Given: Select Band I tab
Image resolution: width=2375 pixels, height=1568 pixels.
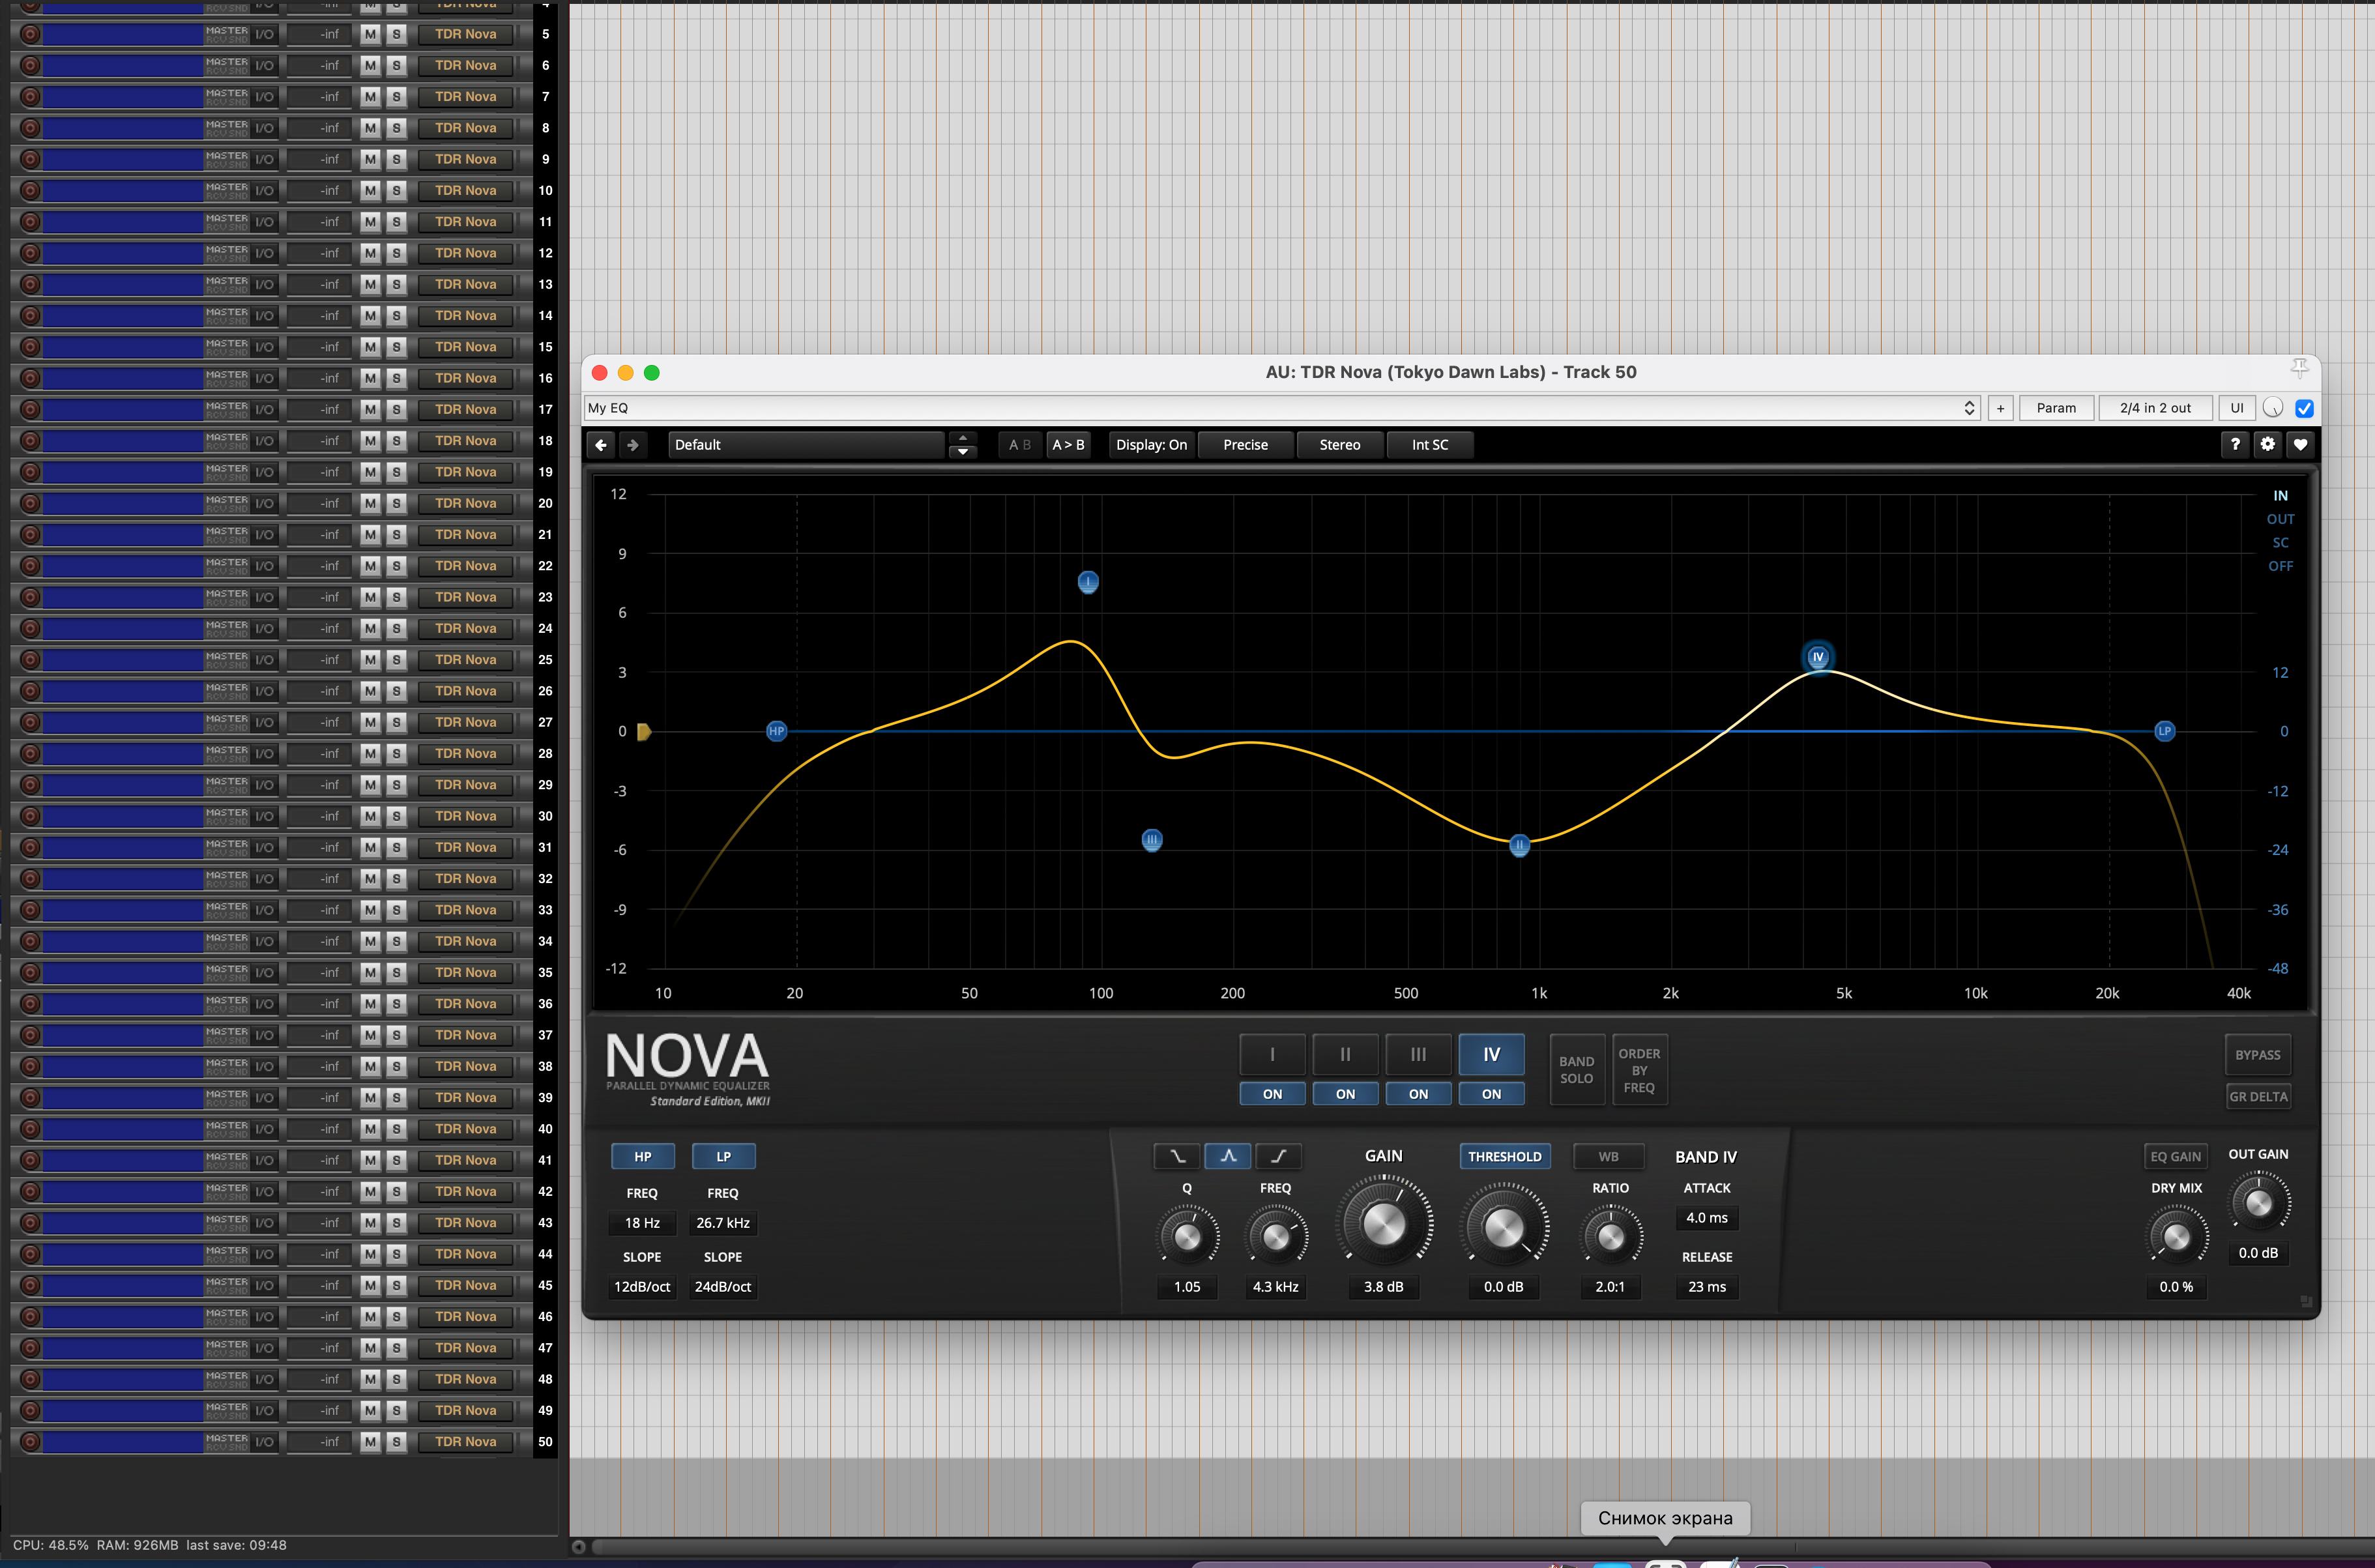Looking at the screenshot, I should click(1272, 1054).
